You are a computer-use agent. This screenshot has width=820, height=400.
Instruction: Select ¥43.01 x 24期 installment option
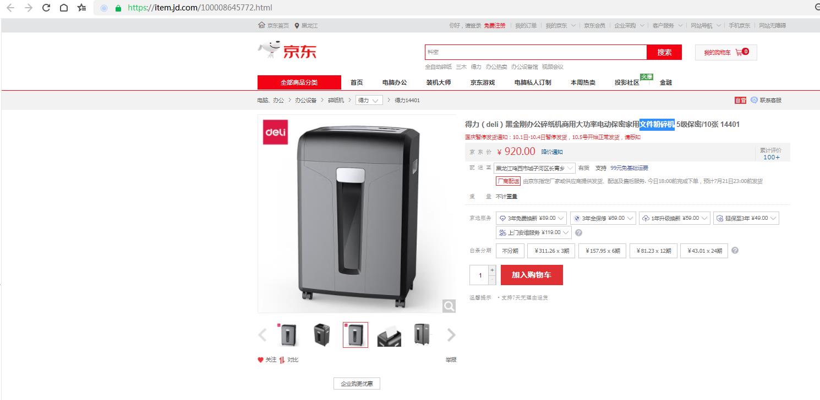[704, 251]
